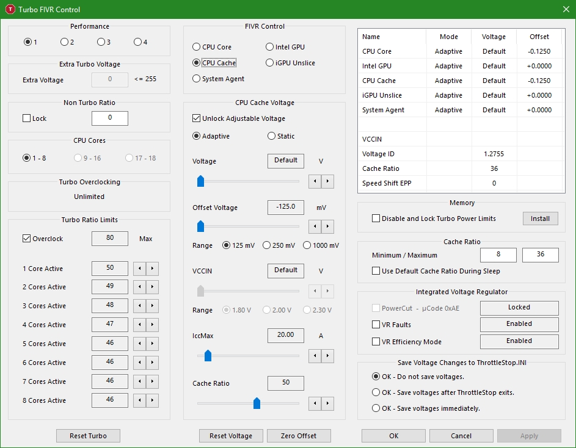The image size is (576, 448).
Task: Click the Zero Offset button
Action: pyautogui.click(x=299, y=436)
